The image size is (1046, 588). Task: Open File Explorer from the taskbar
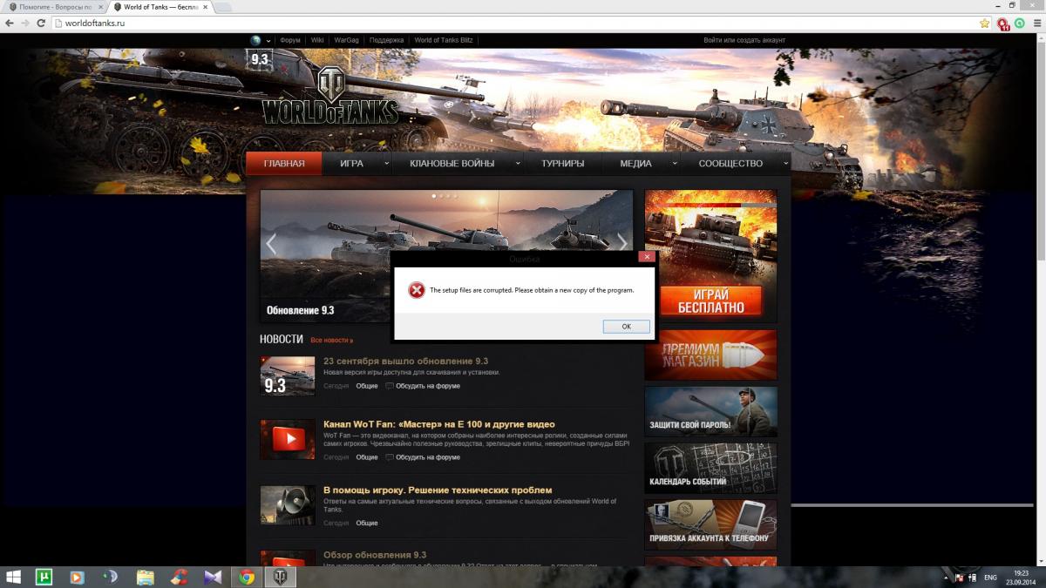pyautogui.click(x=145, y=577)
